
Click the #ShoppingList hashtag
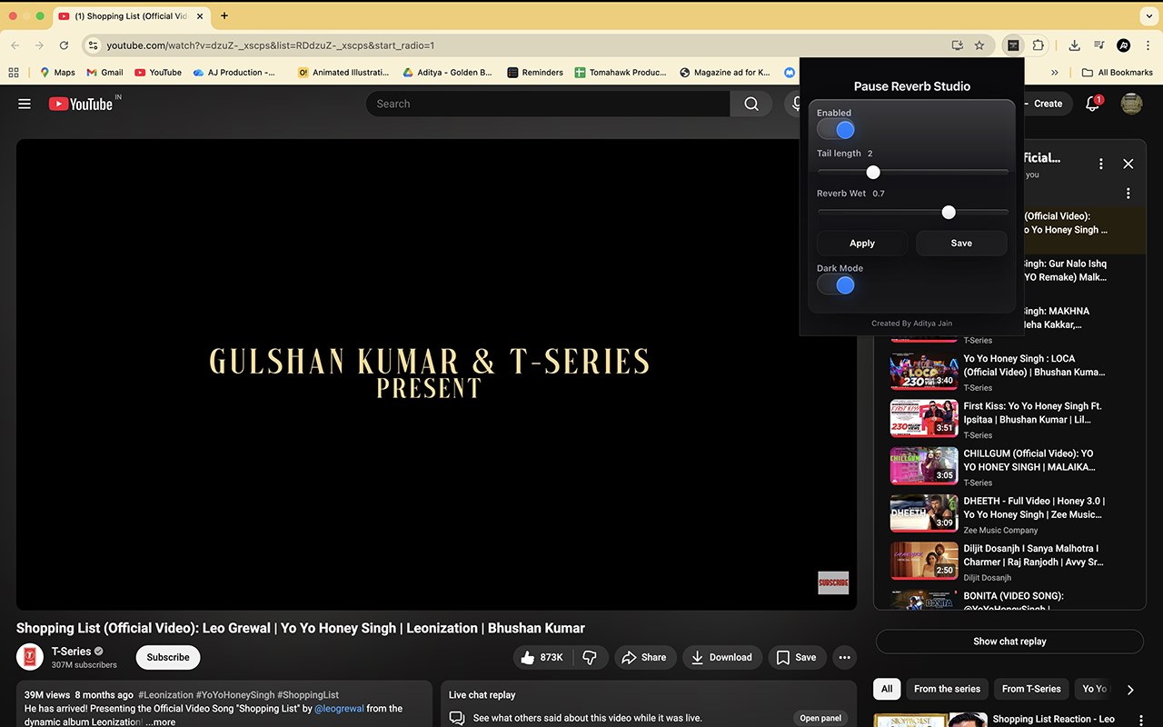[308, 695]
